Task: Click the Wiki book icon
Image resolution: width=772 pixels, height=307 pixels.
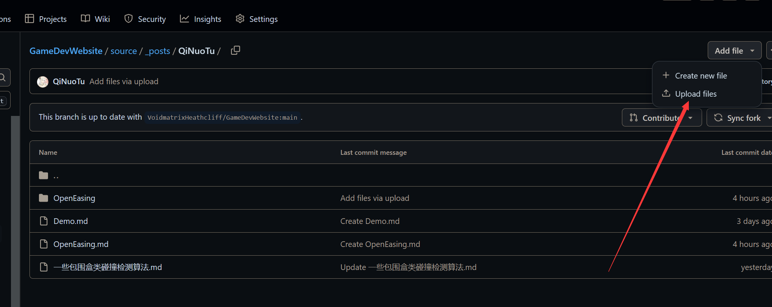Action: click(85, 19)
